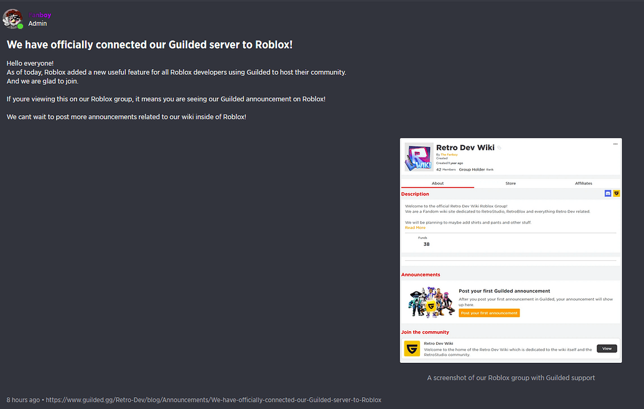Image resolution: width=644 pixels, height=409 pixels.
Task: Click the link icon beside the Retro Dev Wiki title
Action: (498, 147)
